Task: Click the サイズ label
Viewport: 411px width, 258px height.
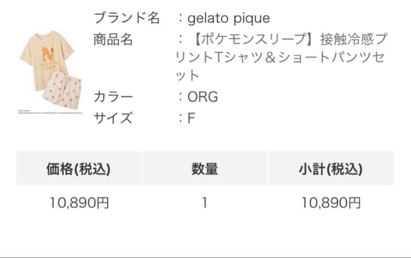Action: (x=113, y=118)
